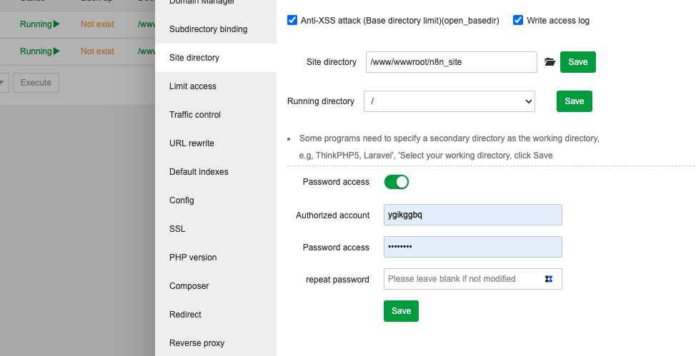The image size is (696, 356).
Task: Open the Limit access settings tab
Action: coord(193,86)
